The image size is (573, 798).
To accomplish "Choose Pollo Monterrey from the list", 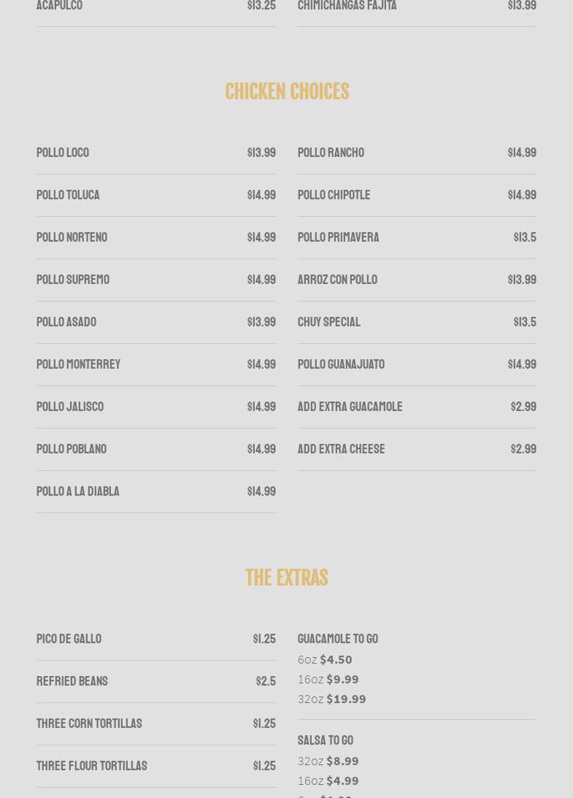I will pyautogui.click(x=78, y=364).
